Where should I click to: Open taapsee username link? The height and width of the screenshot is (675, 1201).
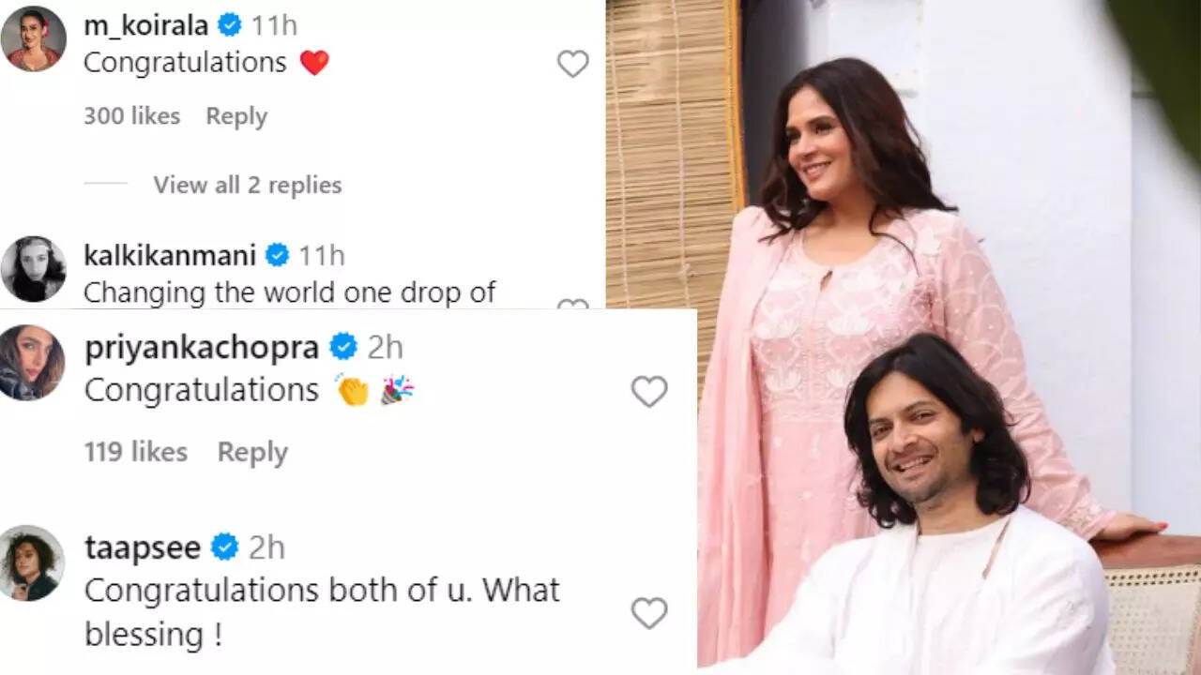(142, 547)
